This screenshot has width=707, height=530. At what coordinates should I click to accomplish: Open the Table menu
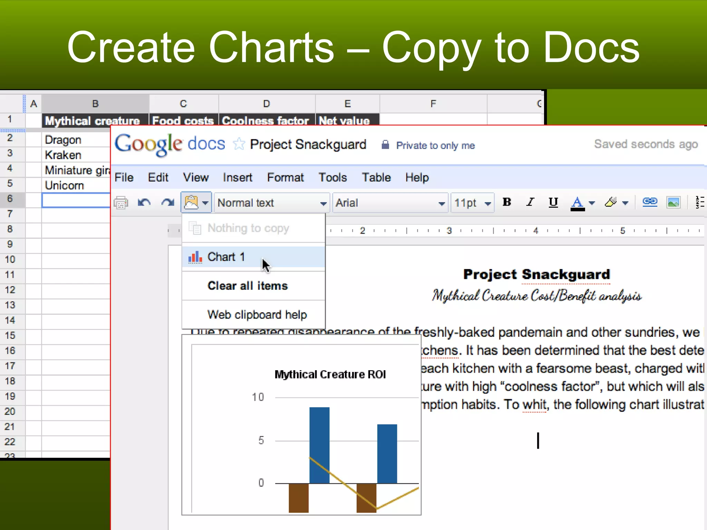point(376,177)
